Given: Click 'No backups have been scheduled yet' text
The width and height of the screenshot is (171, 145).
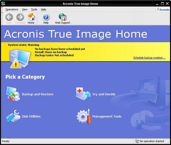Looking at the screenshot, I should (x=60, y=49).
